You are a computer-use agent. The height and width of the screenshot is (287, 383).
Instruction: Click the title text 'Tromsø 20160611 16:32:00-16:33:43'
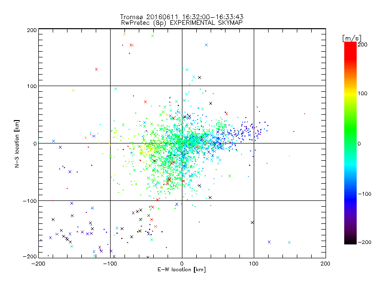point(181,17)
